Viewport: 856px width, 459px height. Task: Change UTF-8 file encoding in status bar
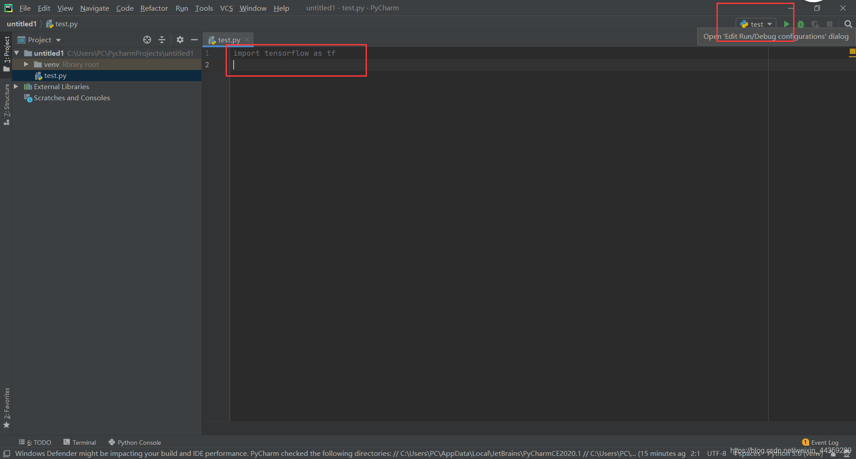(716, 453)
